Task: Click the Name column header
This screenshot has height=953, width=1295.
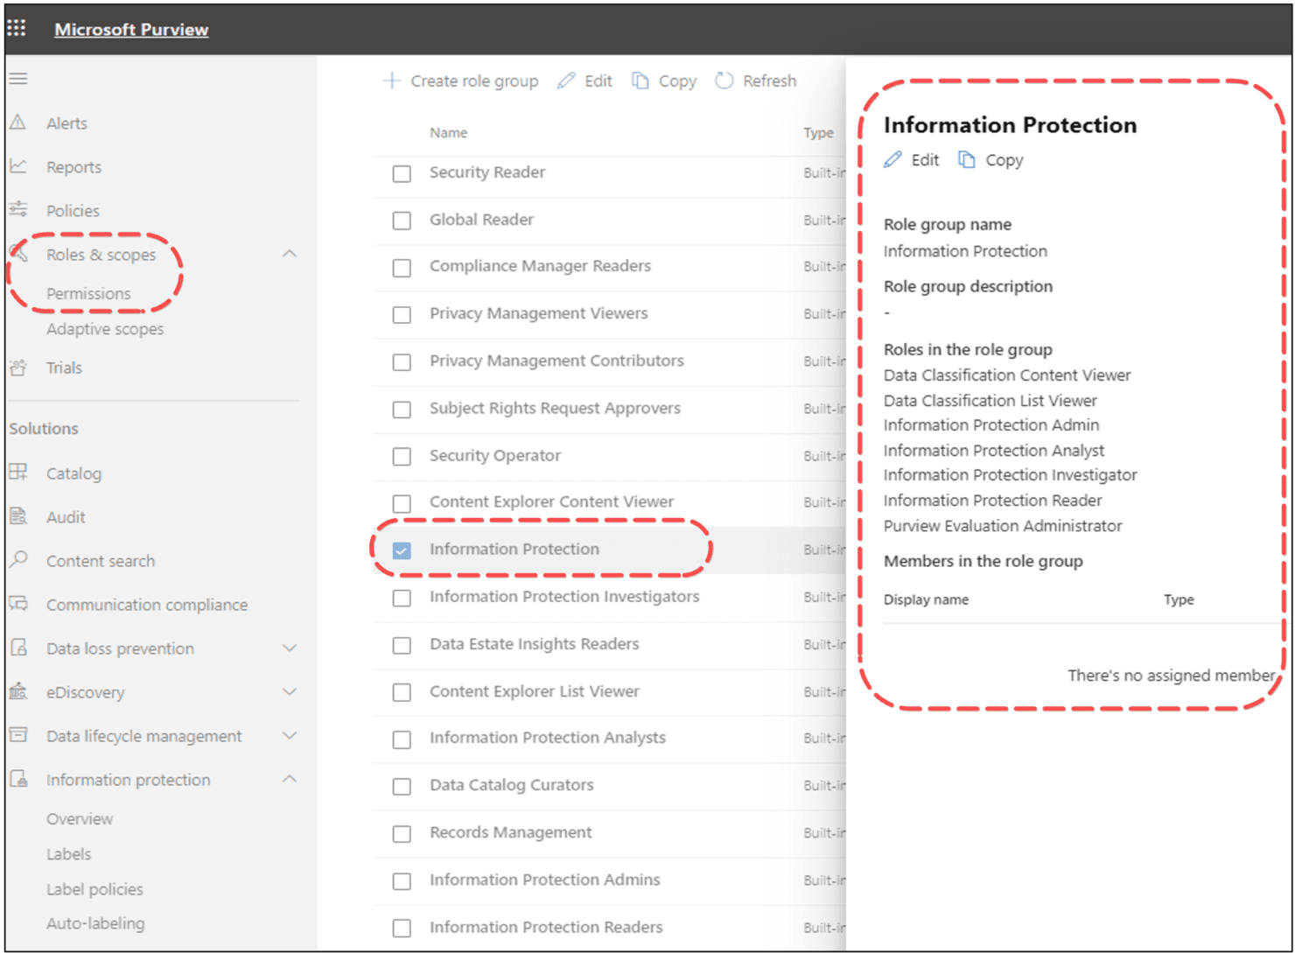Action: click(448, 132)
